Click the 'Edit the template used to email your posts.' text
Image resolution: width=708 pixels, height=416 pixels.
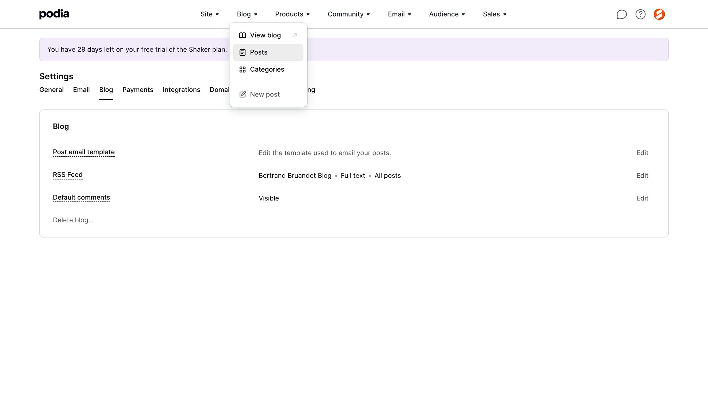[325, 153]
